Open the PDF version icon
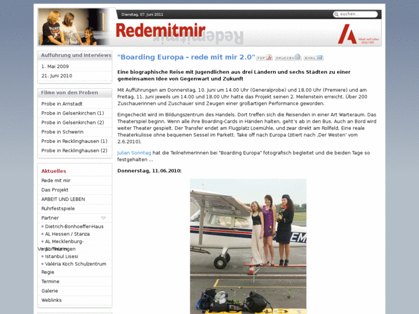This screenshot has width=419, height=314. pyautogui.click(x=265, y=58)
